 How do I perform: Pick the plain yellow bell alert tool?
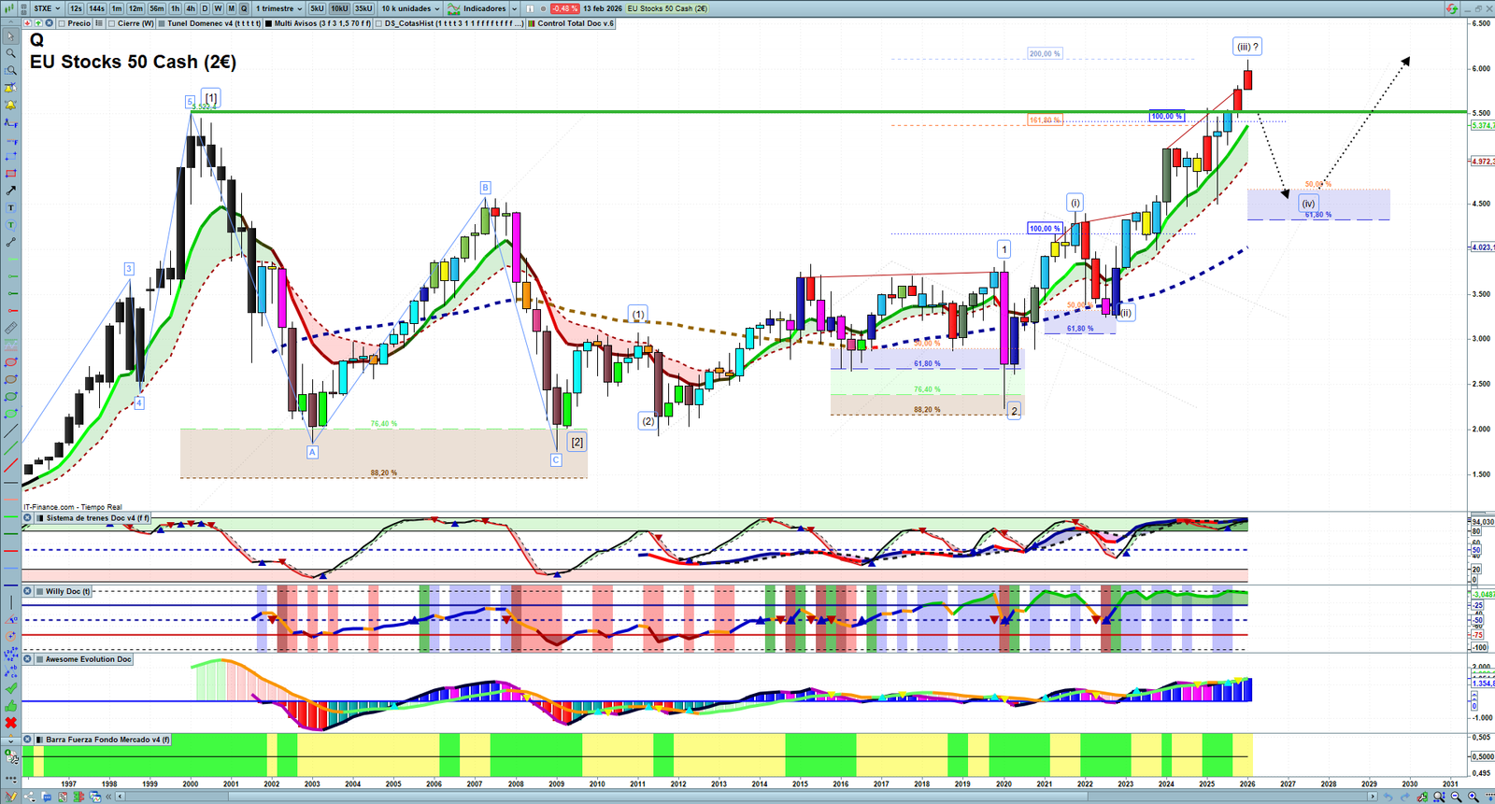10,105
